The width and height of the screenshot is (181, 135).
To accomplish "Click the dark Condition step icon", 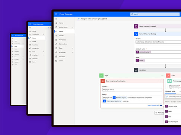I will click(136, 70).
